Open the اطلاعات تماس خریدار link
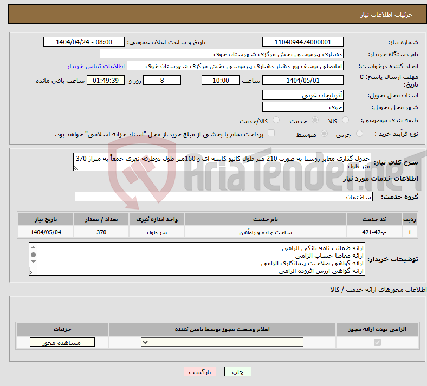The image size is (427, 386). pyautogui.click(x=96, y=66)
